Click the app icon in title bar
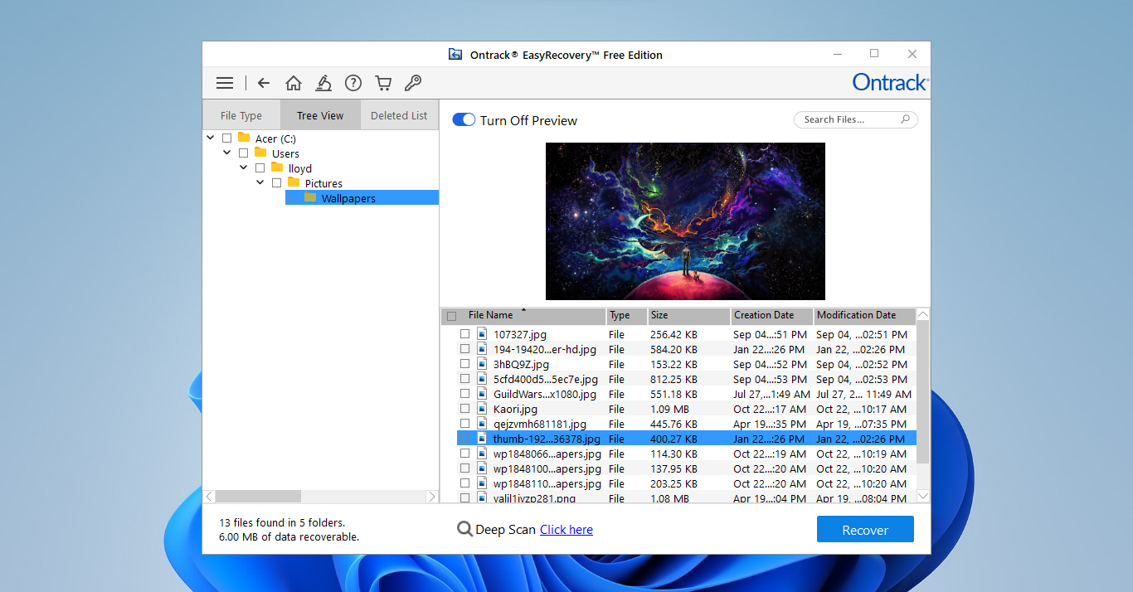 point(455,55)
